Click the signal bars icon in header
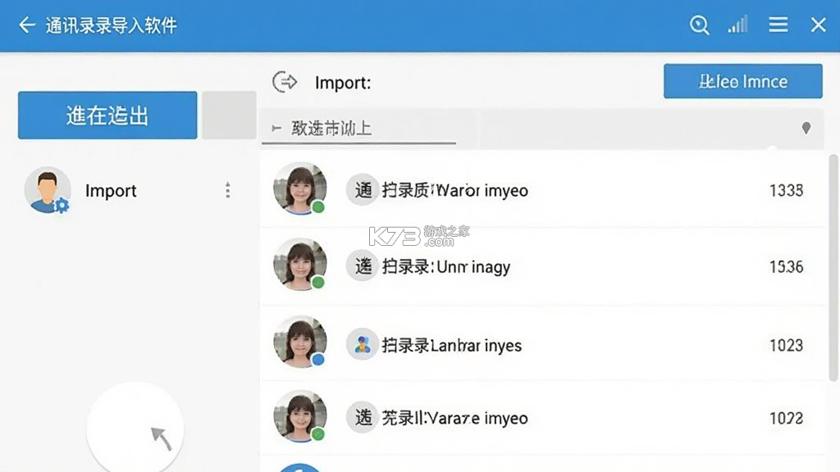 coord(737,25)
